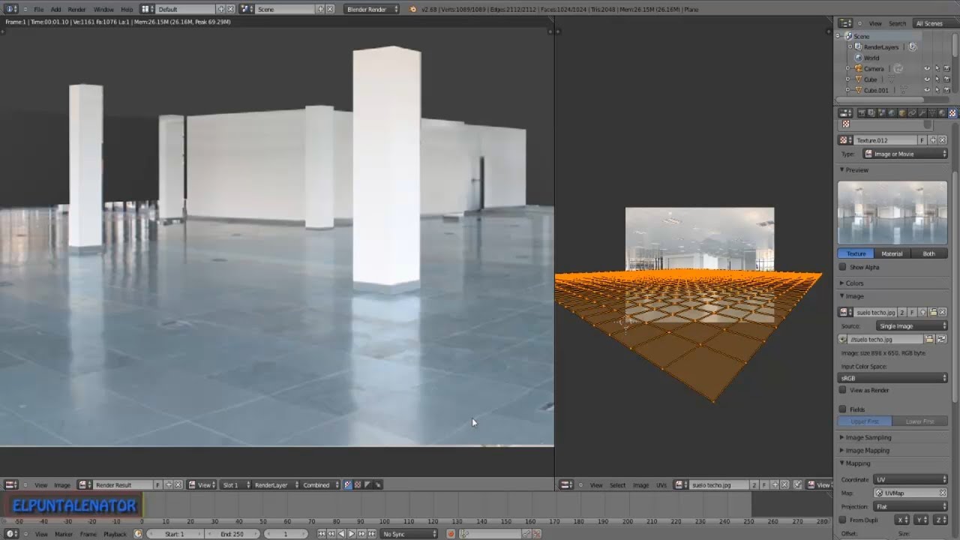Play animation forward in timeline
Viewport: 960px width, 540px height.
pos(352,534)
